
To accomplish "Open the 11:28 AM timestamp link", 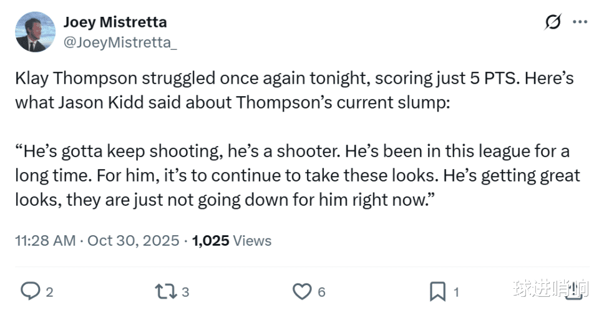I will point(46,240).
